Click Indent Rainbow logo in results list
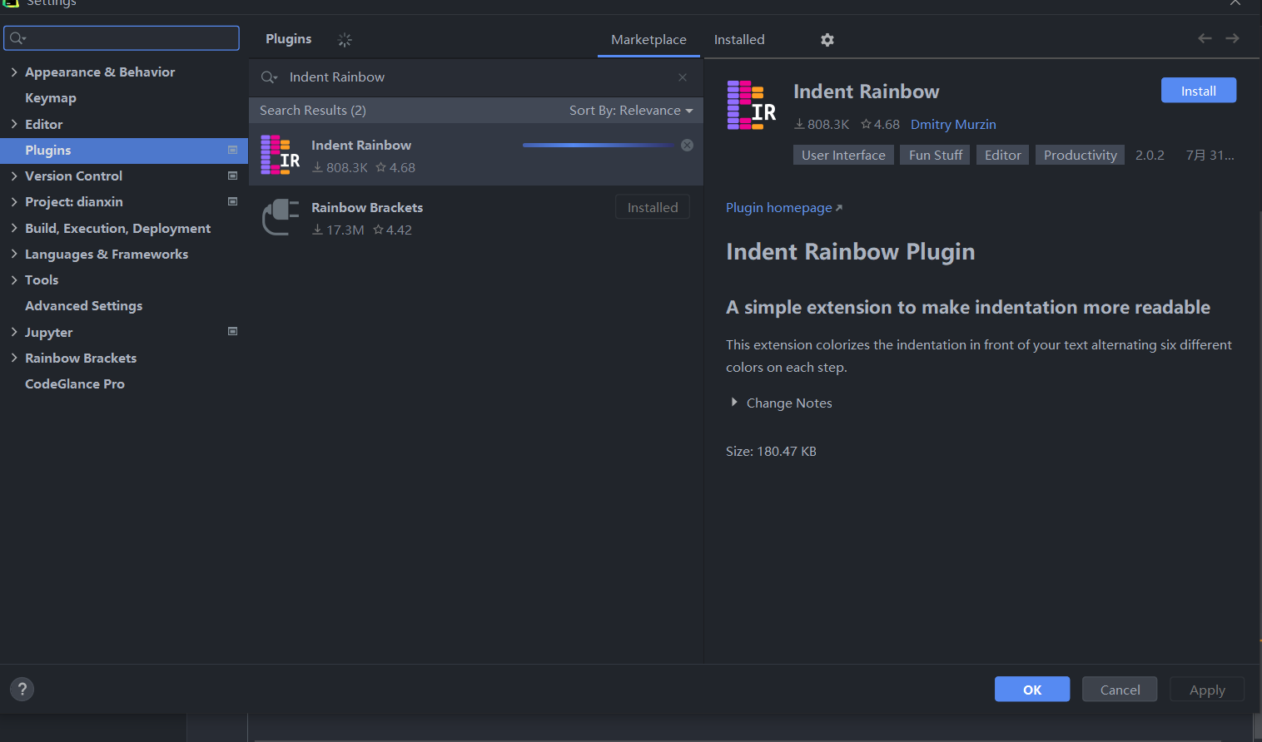This screenshot has width=1262, height=742. click(x=281, y=155)
